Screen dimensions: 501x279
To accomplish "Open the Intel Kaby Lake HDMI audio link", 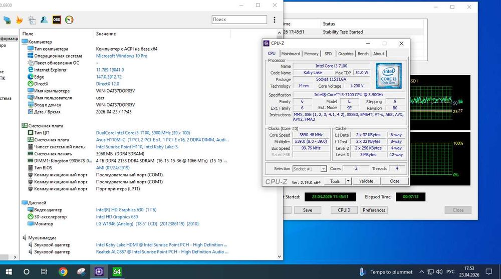I will [x=162, y=244].
